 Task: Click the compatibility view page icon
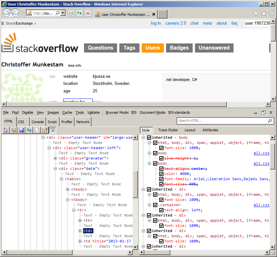(x=71, y=13)
